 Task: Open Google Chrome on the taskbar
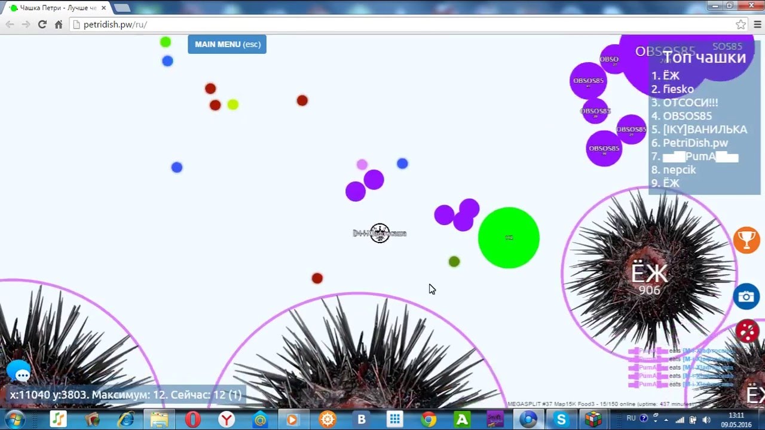point(428,419)
